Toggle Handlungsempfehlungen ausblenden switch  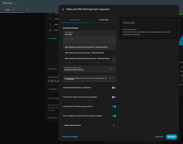[x=114, y=88]
